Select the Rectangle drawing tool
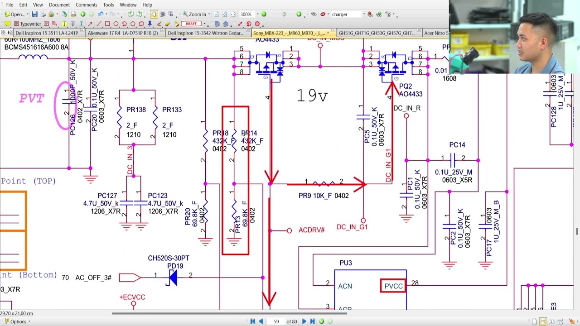 (x=107, y=24)
